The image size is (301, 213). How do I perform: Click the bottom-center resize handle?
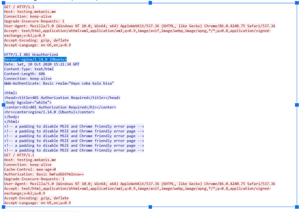[150, 207]
